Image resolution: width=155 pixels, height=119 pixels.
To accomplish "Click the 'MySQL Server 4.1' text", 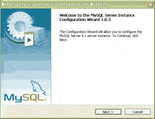I will click(73, 36).
